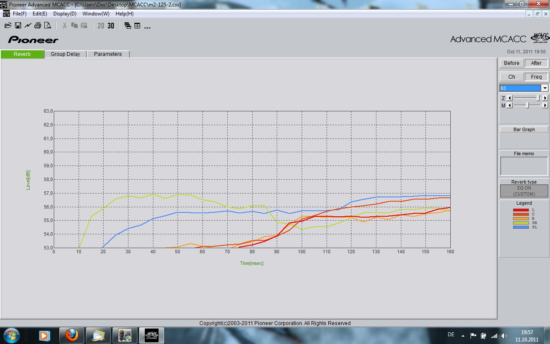Image resolution: width=550 pixels, height=344 pixels.
Task: Open Windows Media Player from taskbar
Action: point(44,335)
